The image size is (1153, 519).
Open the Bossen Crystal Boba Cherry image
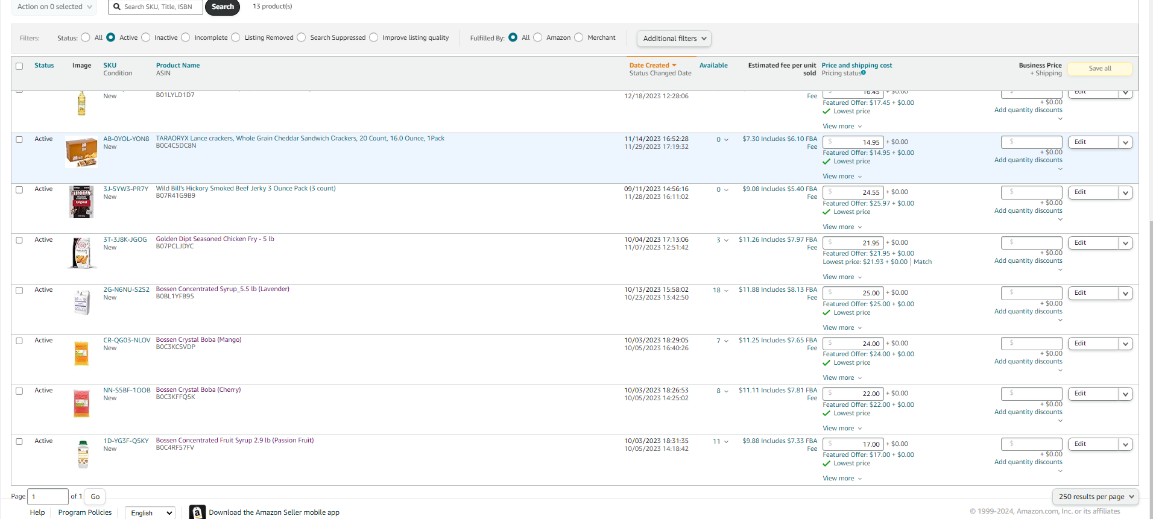(x=81, y=403)
